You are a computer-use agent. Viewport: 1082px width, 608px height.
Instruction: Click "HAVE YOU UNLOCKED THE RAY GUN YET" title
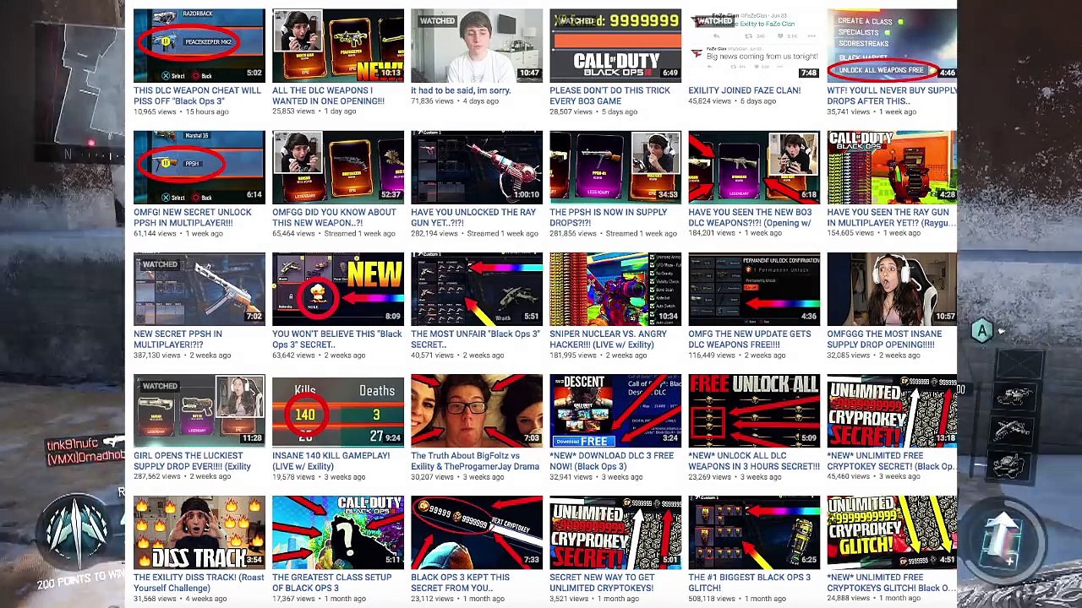coord(473,217)
